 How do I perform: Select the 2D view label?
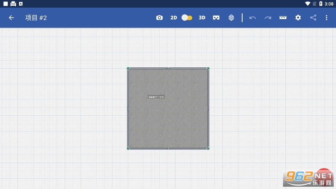pos(174,18)
